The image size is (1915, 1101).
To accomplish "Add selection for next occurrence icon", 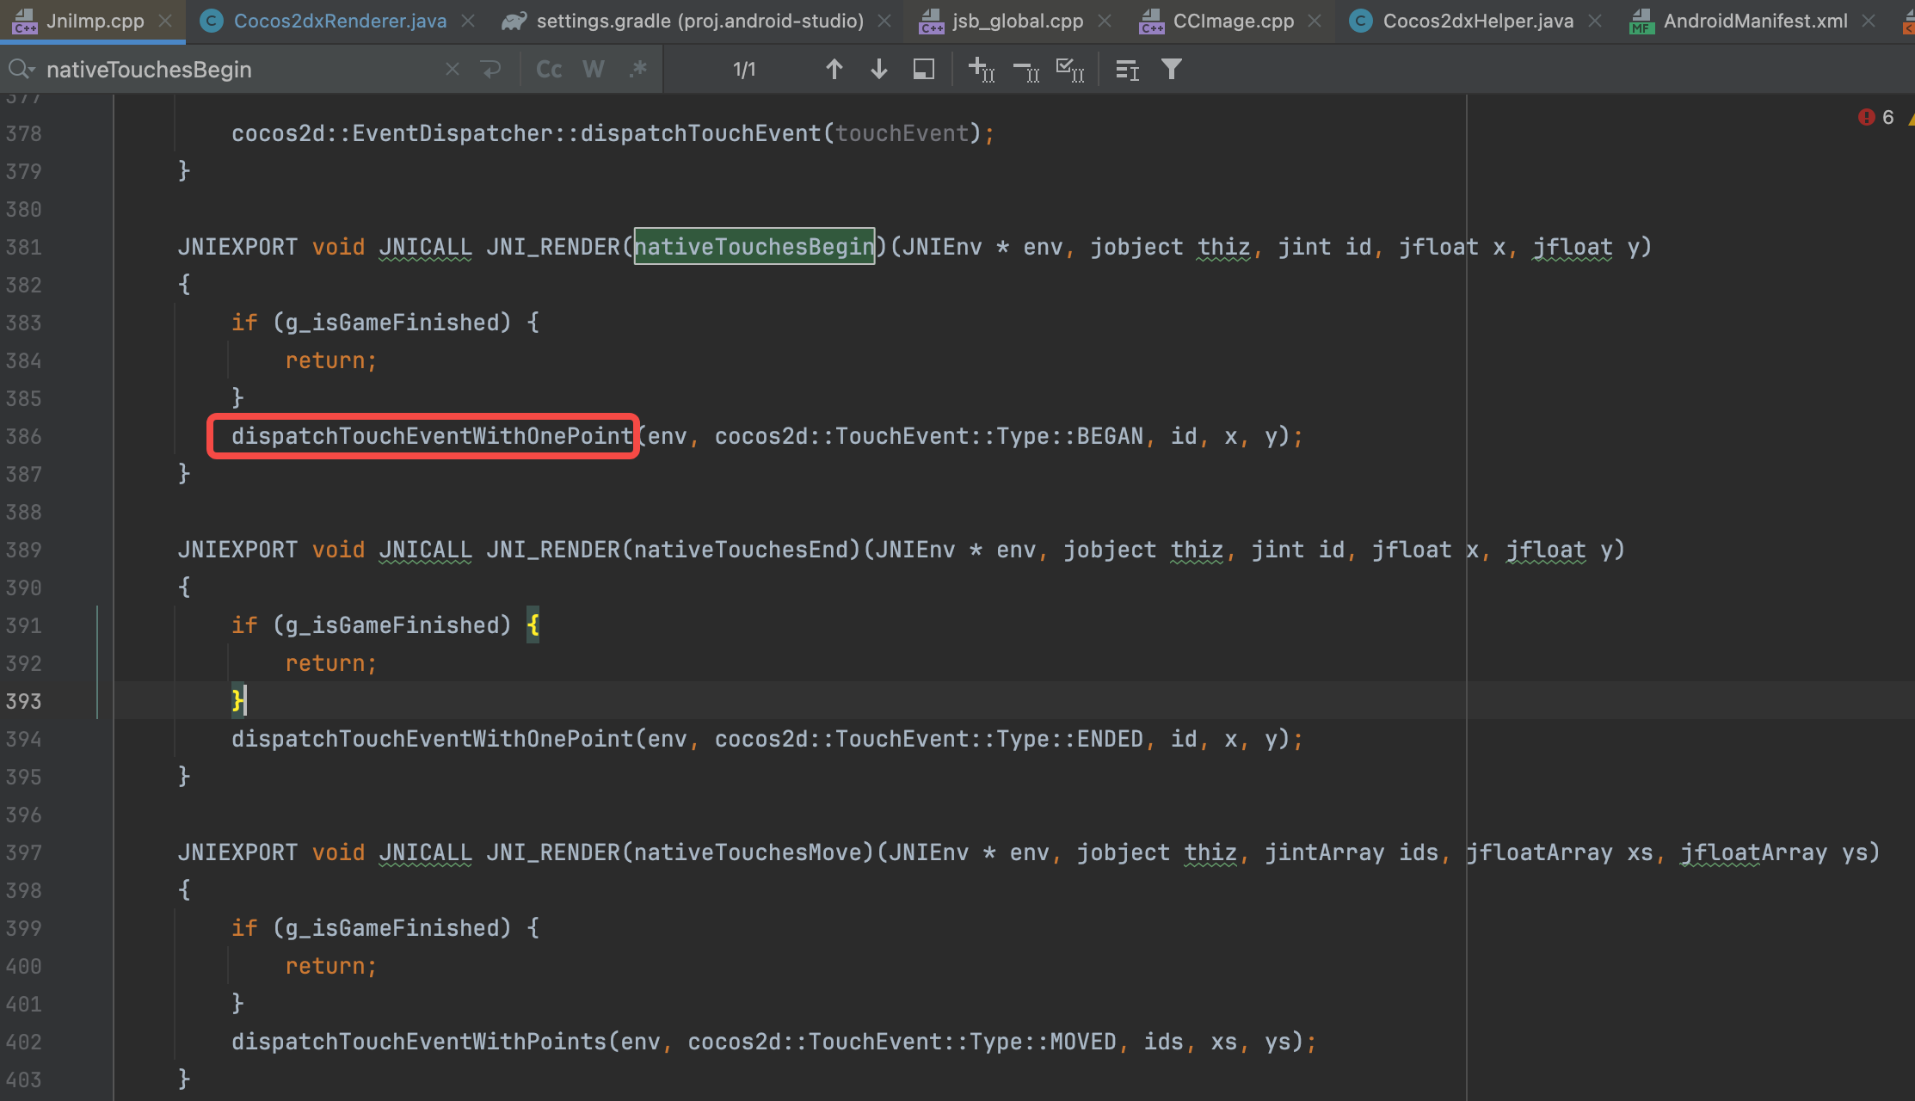I will pos(982,70).
